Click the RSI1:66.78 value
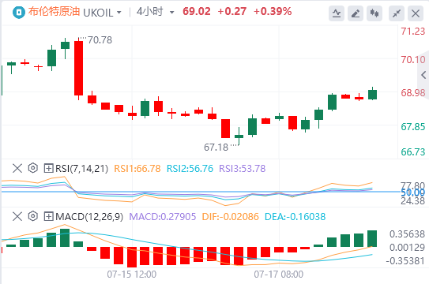The height and width of the screenshot is (284, 429). 137,169
